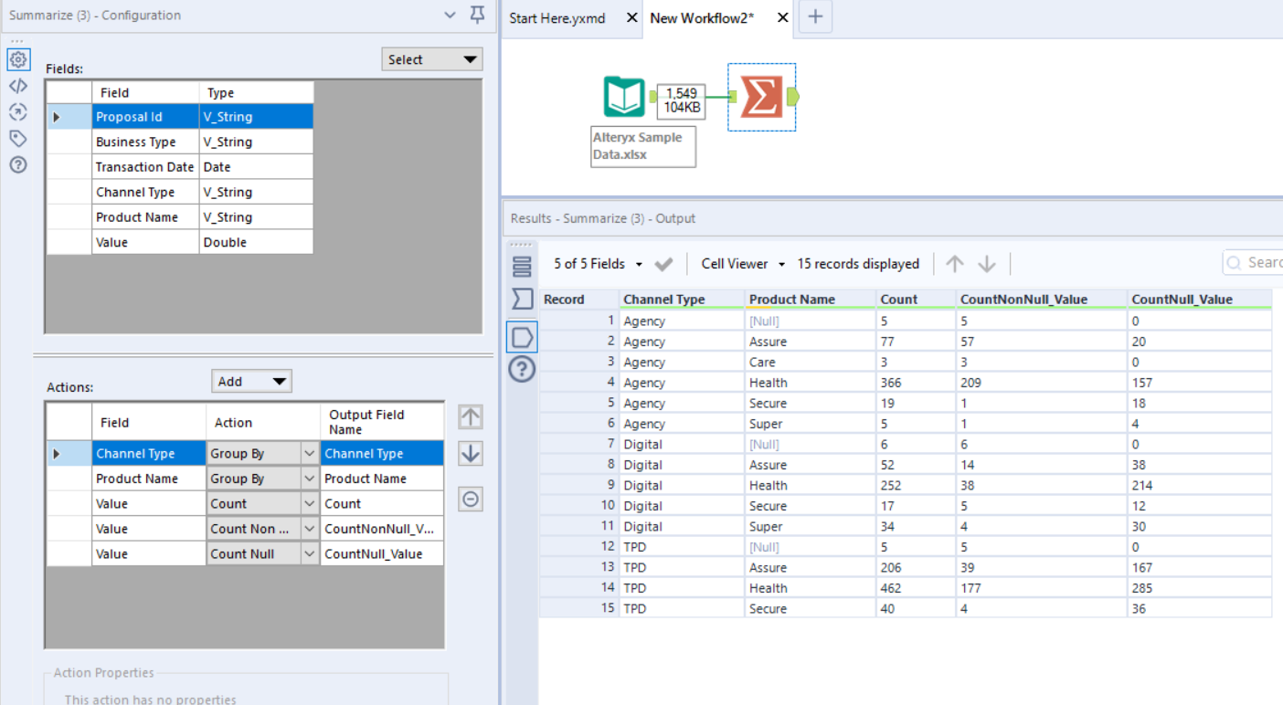The width and height of the screenshot is (1283, 705).
Task: Click the Help icon in configuration sidebar
Action: (18, 165)
